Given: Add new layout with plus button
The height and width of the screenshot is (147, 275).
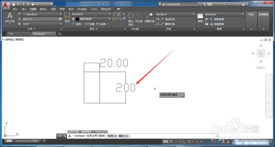Looking at the screenshot, I should pos(44,140).
